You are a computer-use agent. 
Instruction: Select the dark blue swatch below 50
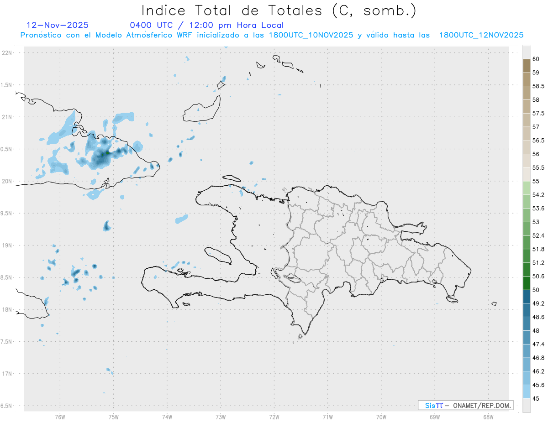[x=527, y=297]
